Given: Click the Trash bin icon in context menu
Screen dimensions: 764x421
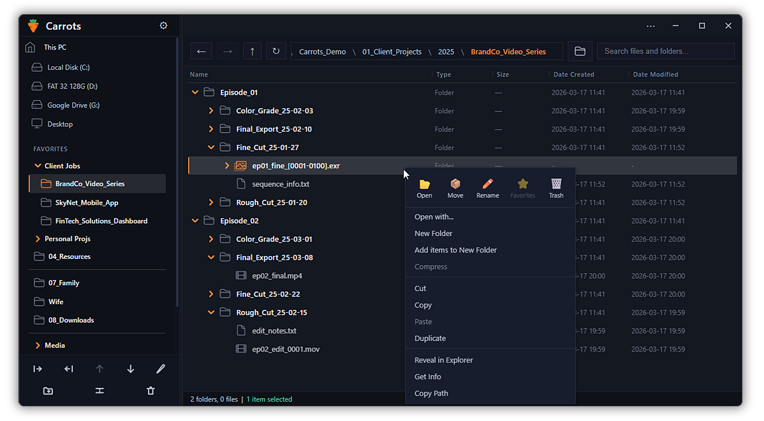Looking at the screenshot, I should (x=556, y=184).
